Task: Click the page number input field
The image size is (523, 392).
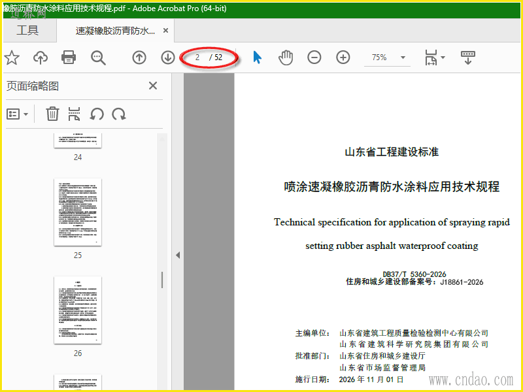Action: click(x=197, y=57)
